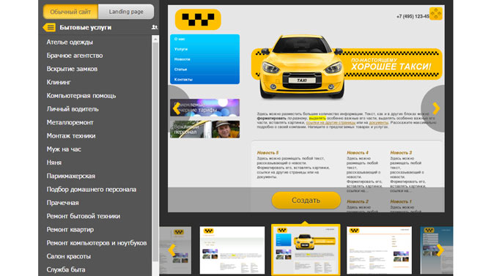This screenshot has height=276, width=491.
Task: Select the white template thumbnail right of the highlighted one
Action: tap(379, 250)
